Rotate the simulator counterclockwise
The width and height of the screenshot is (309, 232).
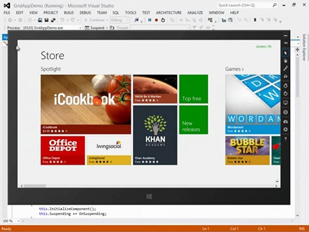(286, 93)
